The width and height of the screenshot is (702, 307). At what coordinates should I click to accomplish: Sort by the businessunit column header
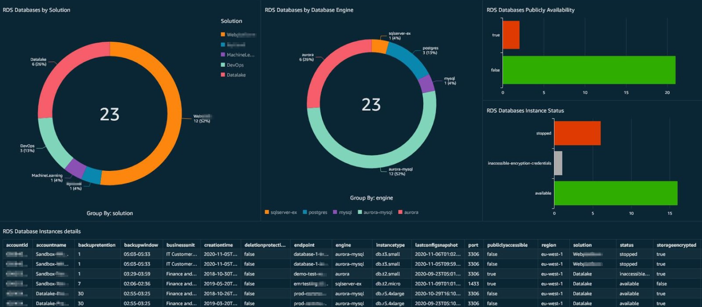click(180, 245)
